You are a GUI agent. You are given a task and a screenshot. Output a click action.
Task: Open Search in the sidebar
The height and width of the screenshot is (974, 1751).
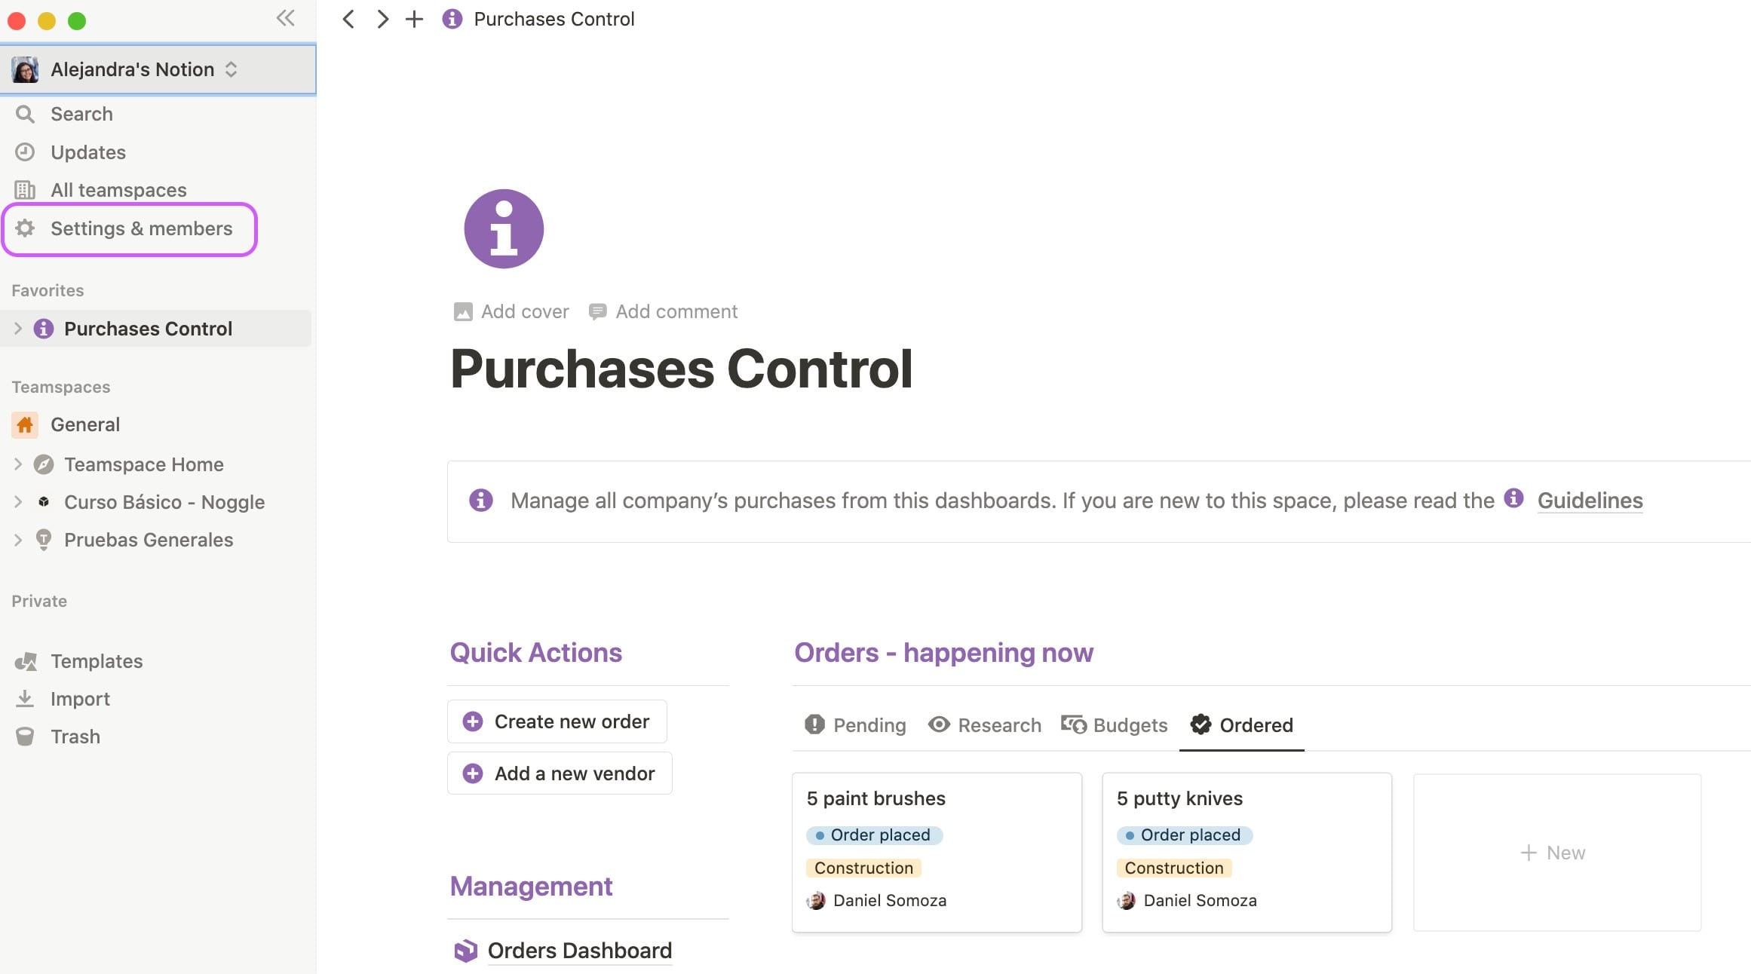click(x=81, y=114)
